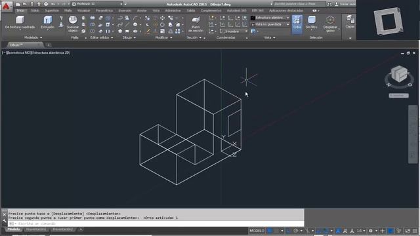The height and width of the screenshot is (236, 420).
Task: Click the Iniciar sesión sign-in button
Action: point(346,4)
